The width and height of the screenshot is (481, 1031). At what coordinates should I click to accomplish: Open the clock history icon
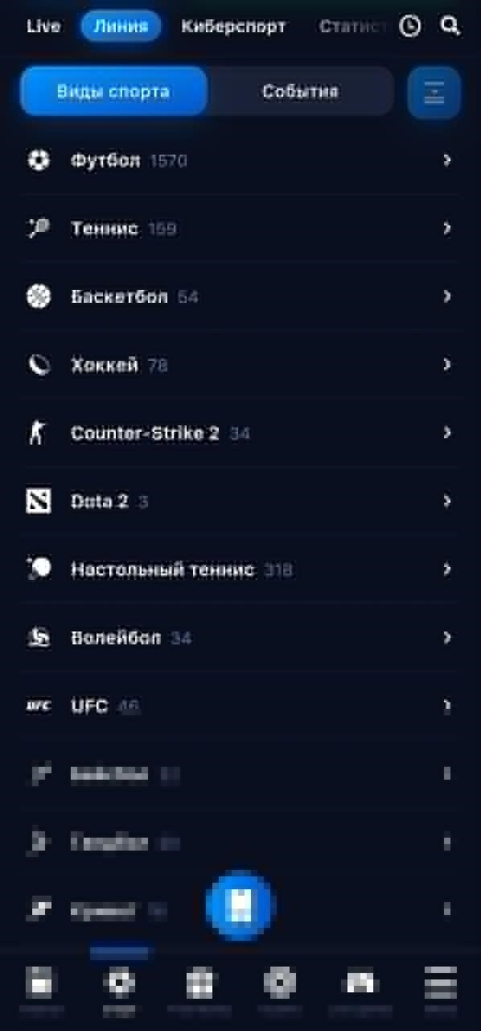click(x=410, y=26)
